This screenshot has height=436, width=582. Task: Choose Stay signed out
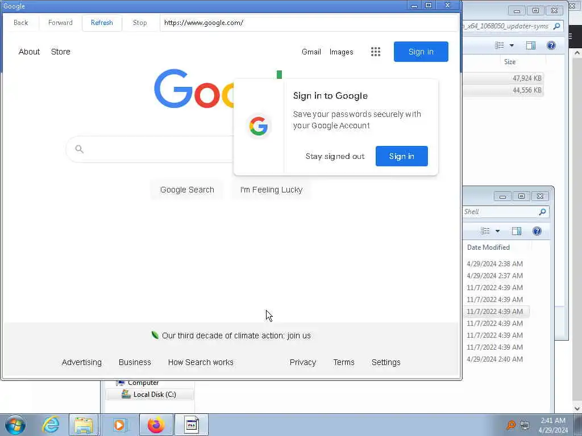point(335,156)
